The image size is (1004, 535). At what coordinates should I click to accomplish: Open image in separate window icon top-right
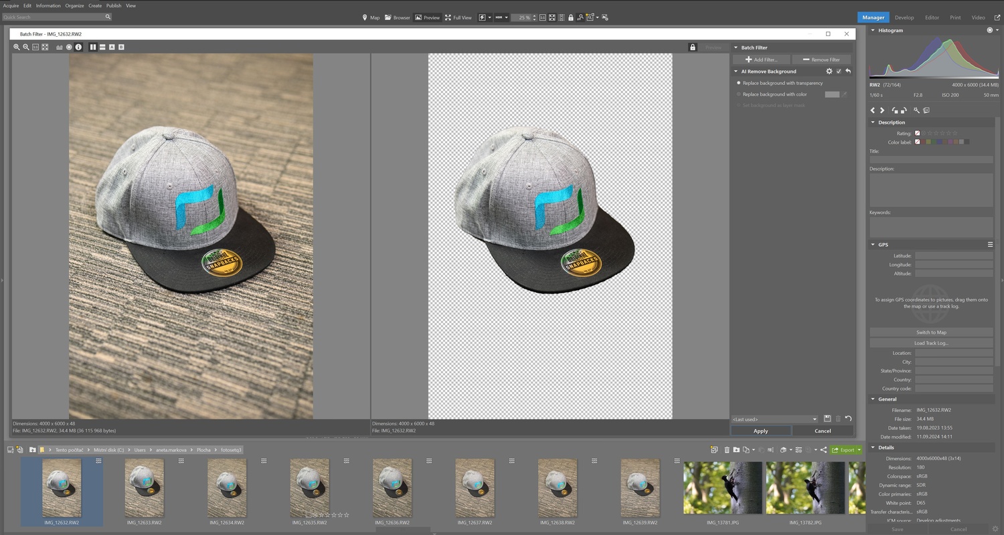point(997,17)
